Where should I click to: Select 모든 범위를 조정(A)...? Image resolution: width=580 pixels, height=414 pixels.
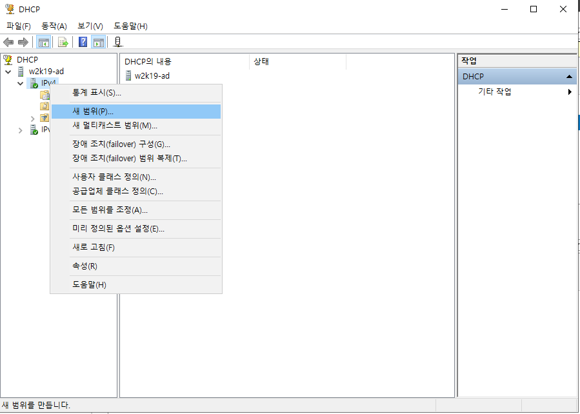click(x=136, y=210)
